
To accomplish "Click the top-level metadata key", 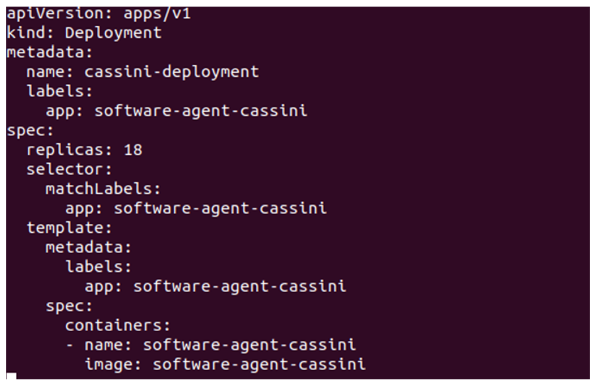I will click(x=47, y=53).
